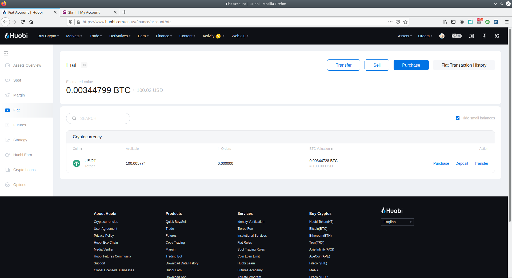Open Options in the sidebar
Image resolution: width=512 pixels, height=278 pixels.
(27, 185)
